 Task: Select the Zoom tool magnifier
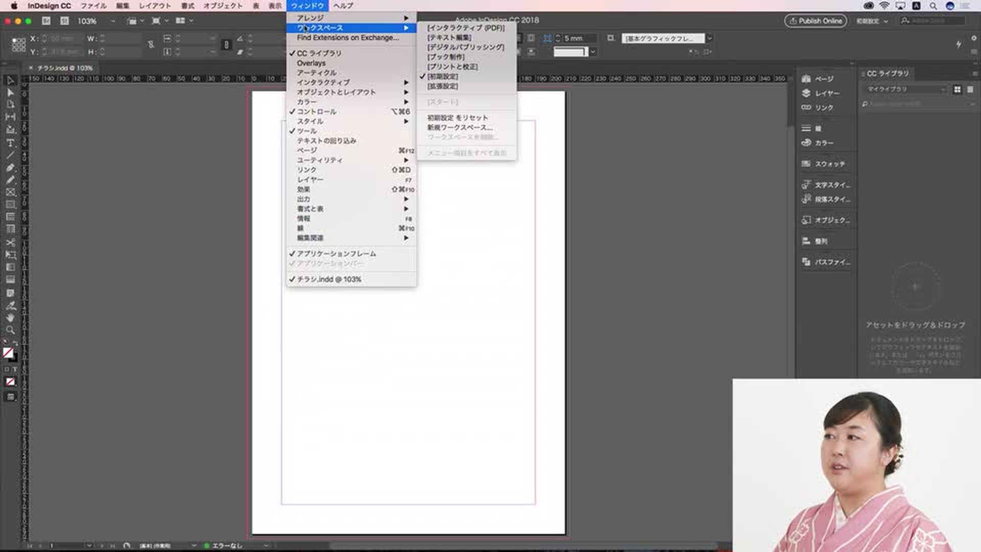coord(10,330)
